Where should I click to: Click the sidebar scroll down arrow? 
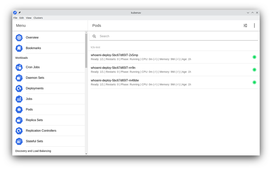click(x=86, y=154)
